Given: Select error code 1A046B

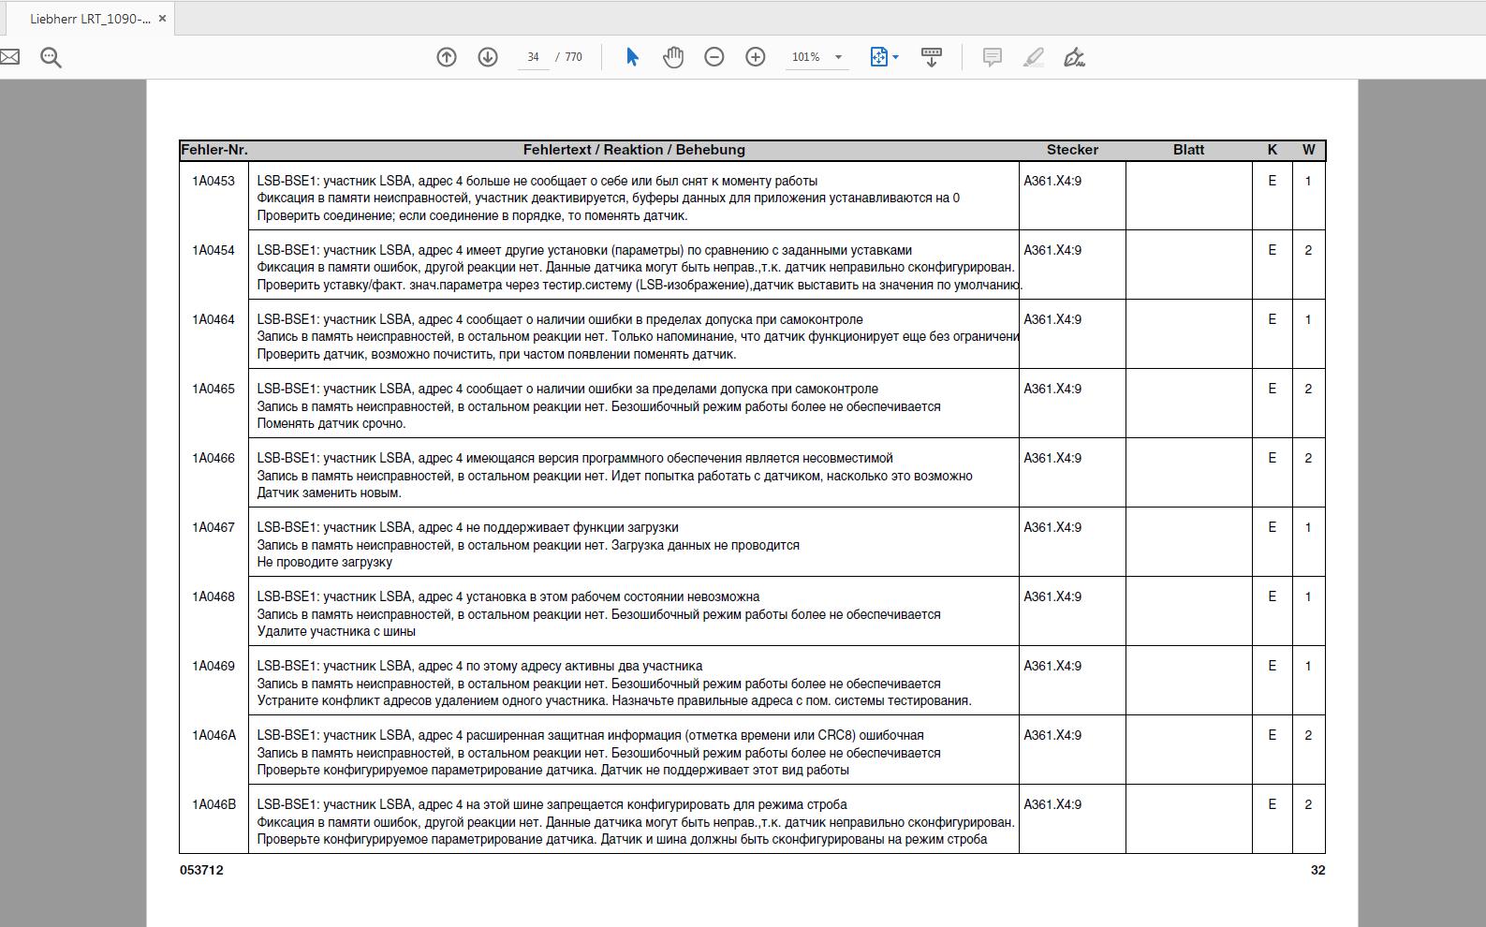Looking at the screenshot, I should (213, 804).
